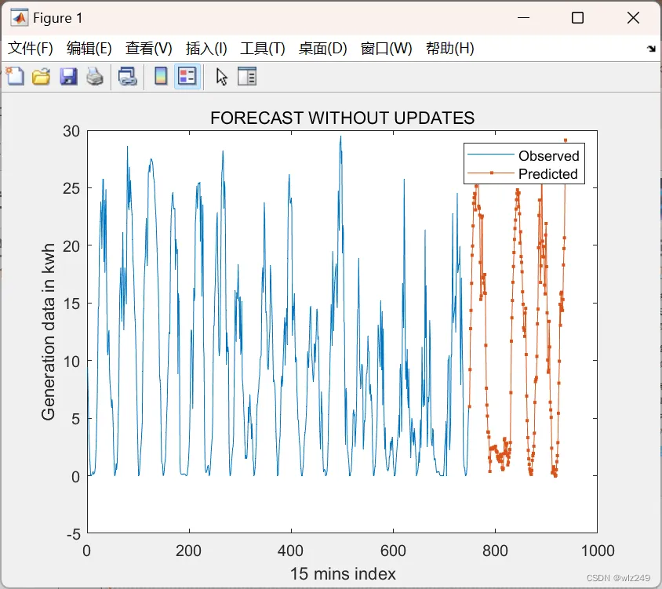Click the dock figure arrow at menu bar end
Viewport: 662px width, 589px height.
point(651,49)
